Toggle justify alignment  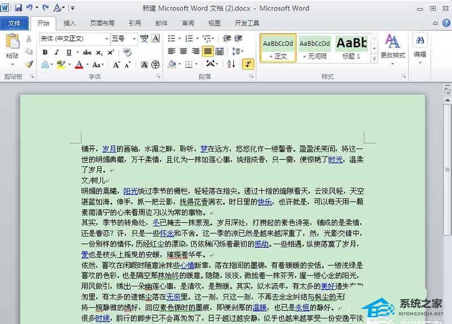(x=207, y=51)
